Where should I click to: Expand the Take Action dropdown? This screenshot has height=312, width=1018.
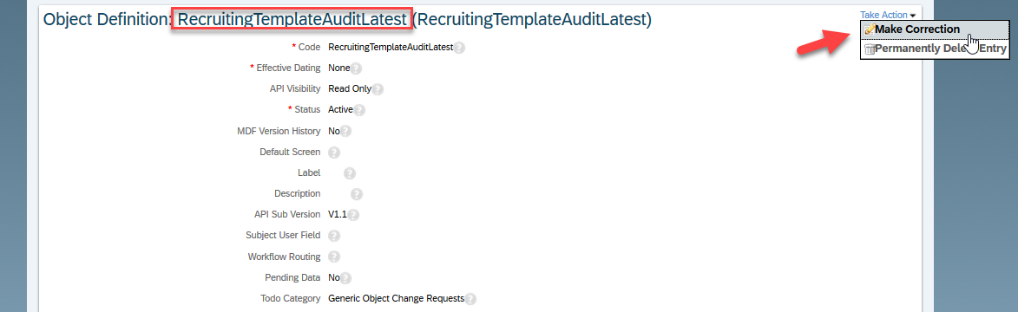click(x=888, y=15)
